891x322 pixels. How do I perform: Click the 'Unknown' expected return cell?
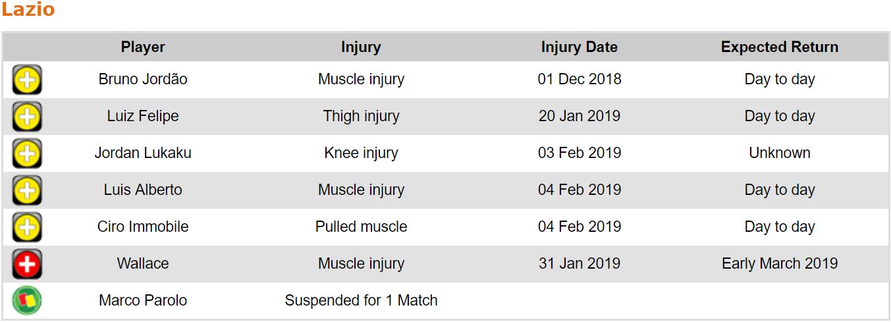[x=780, y=153]
